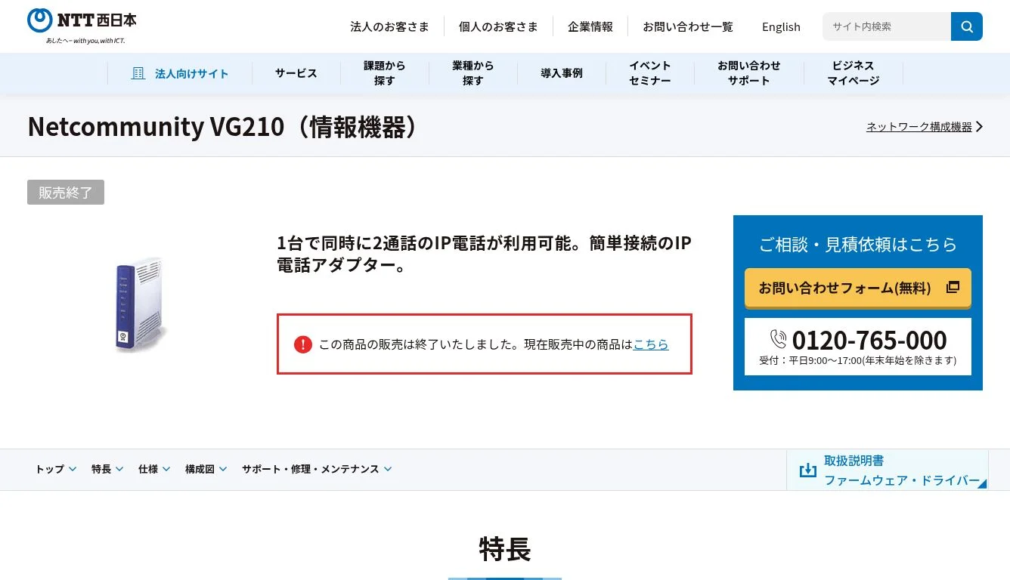Go to 法人向けサイト

(180, 73)
